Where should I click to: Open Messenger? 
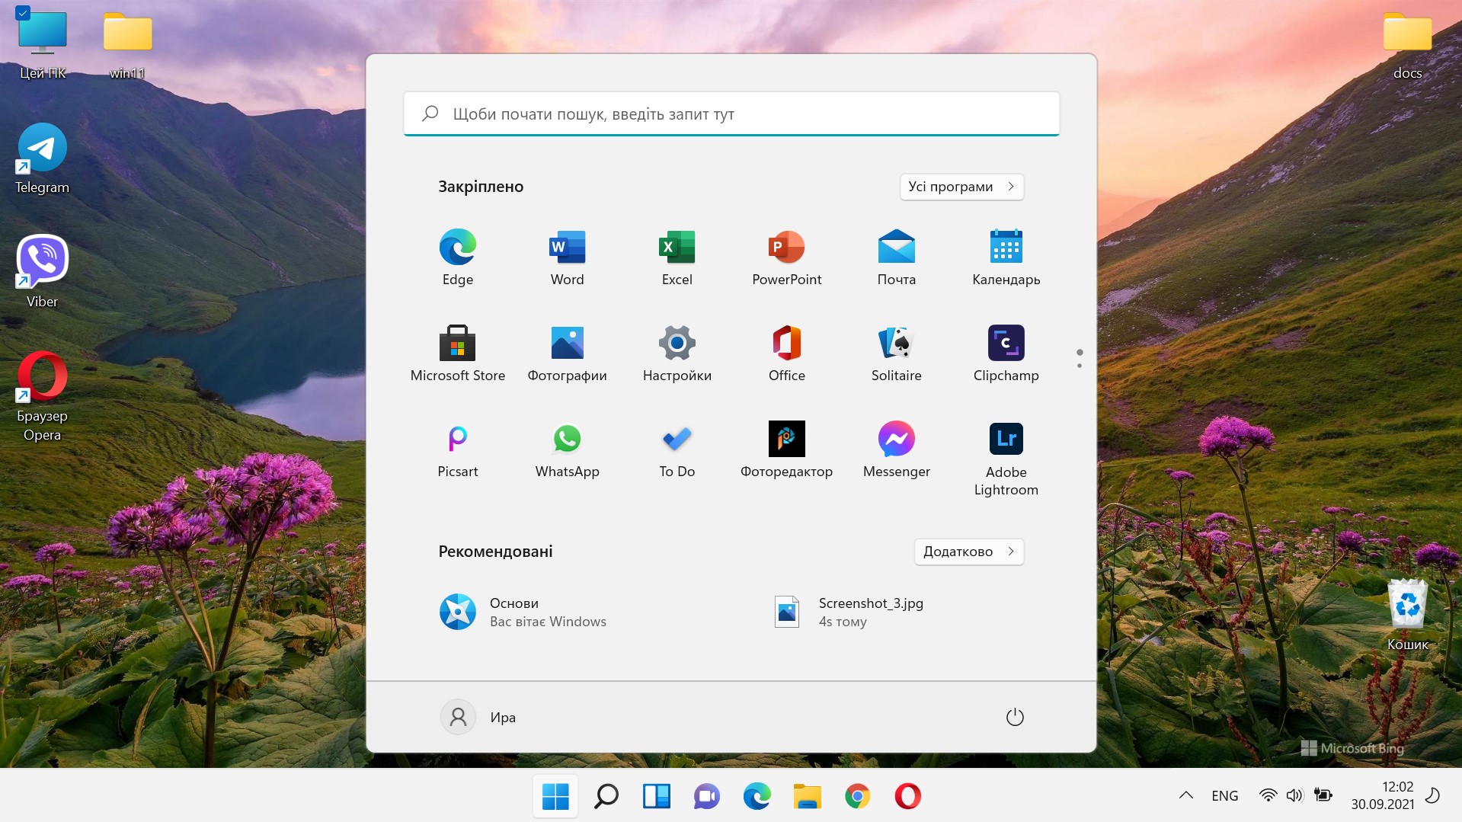(897, 449)
